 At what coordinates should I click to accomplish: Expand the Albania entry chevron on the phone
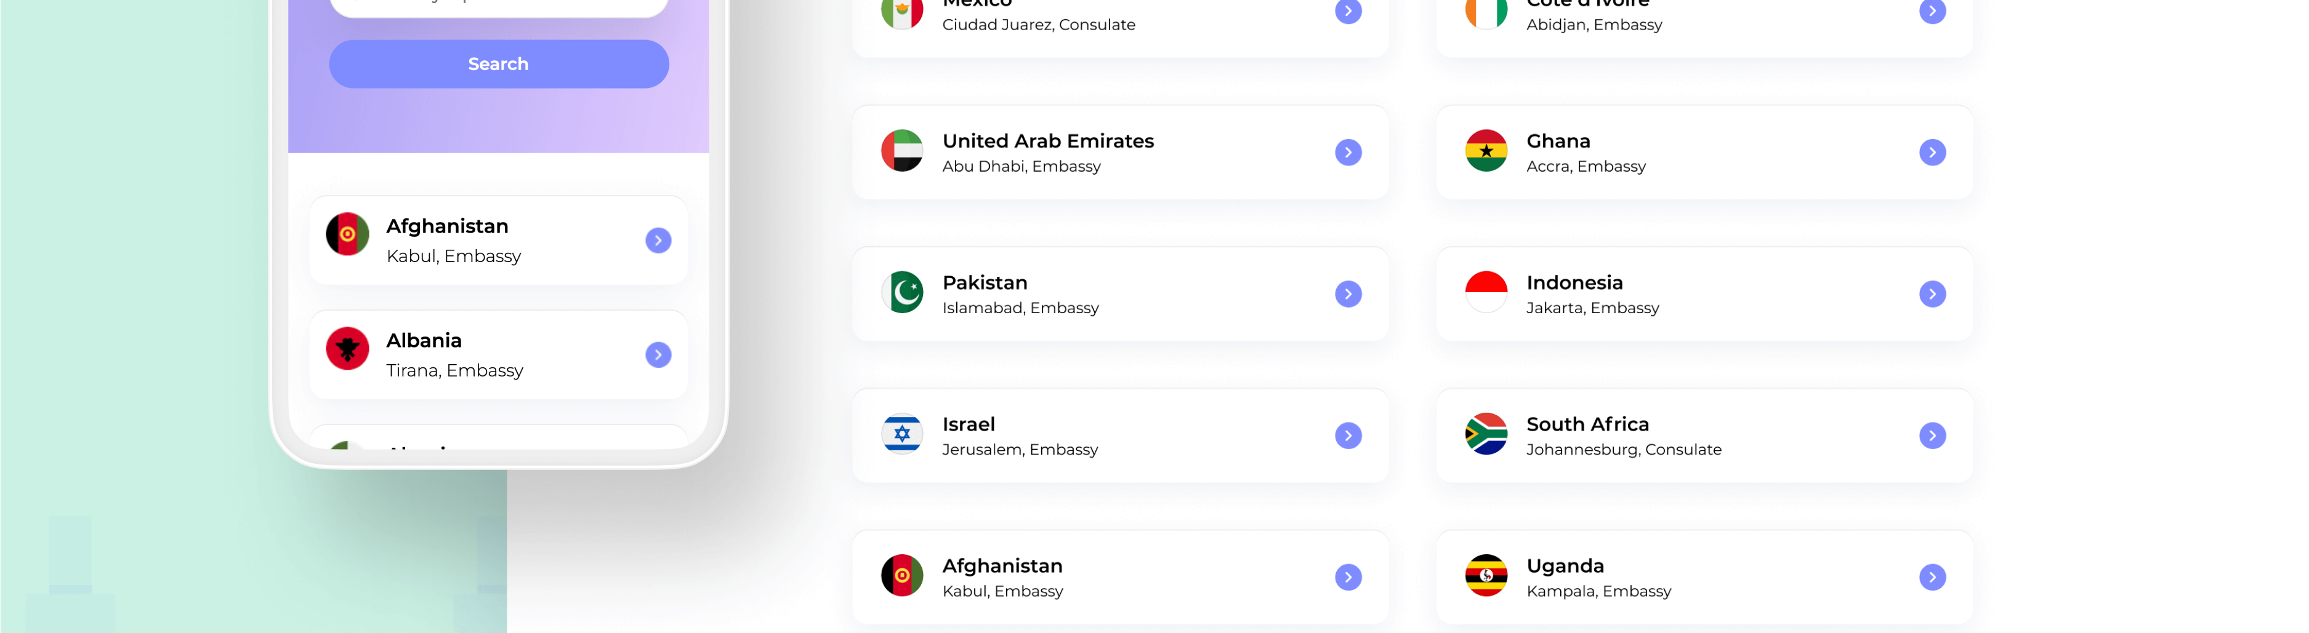[658, 354]
